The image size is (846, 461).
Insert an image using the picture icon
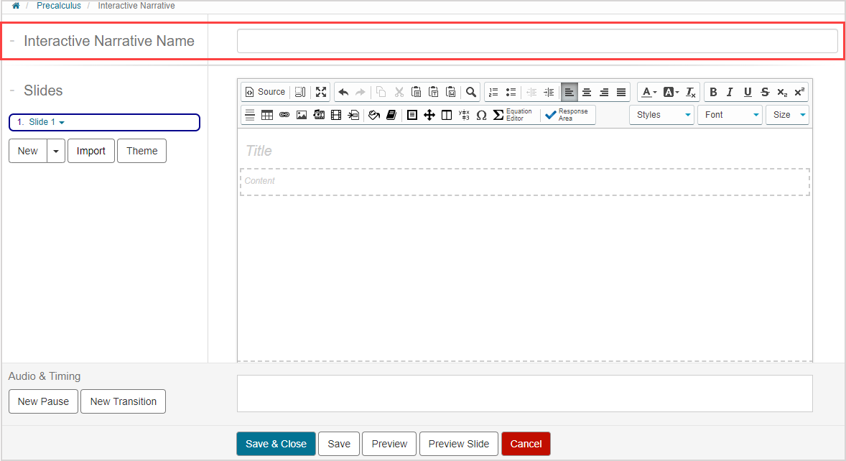click(x=302, y=115)
